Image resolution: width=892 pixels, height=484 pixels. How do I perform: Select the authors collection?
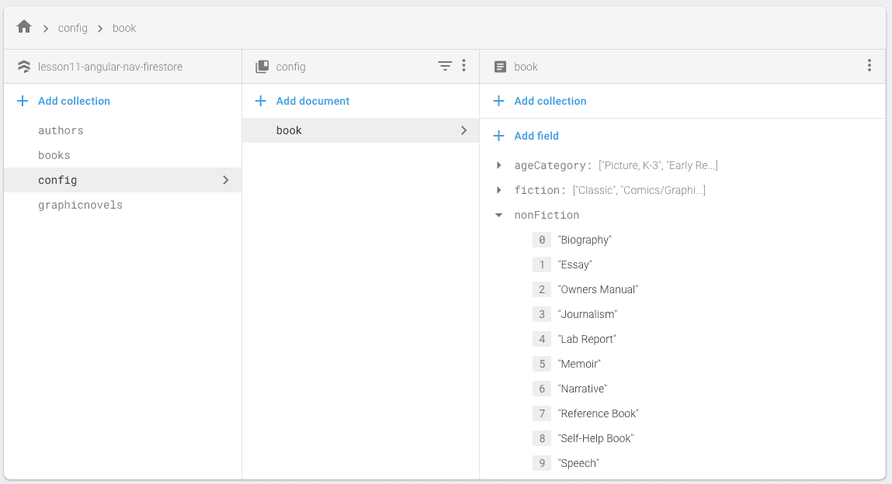coord(61,130)
